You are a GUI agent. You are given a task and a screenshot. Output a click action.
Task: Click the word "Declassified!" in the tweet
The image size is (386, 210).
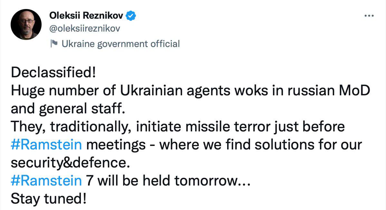(x=53, y=73)
